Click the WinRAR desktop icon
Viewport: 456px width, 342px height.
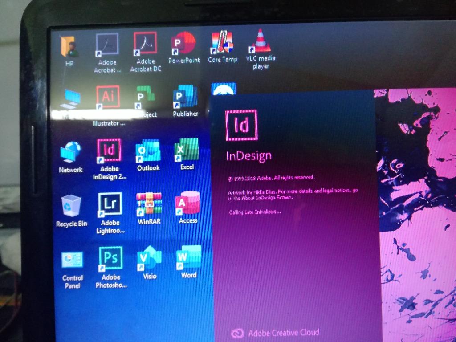(x=149, y=205)
